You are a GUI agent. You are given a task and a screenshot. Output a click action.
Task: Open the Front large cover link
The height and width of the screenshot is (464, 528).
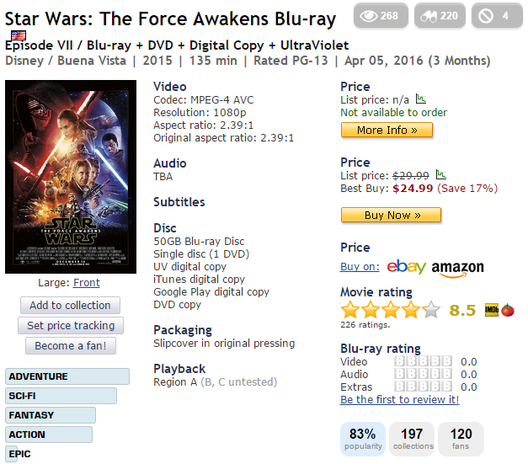coord(86,283)
